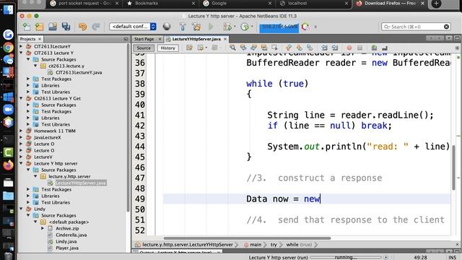Expand the JavaLectureX project

tap(21, 137)
